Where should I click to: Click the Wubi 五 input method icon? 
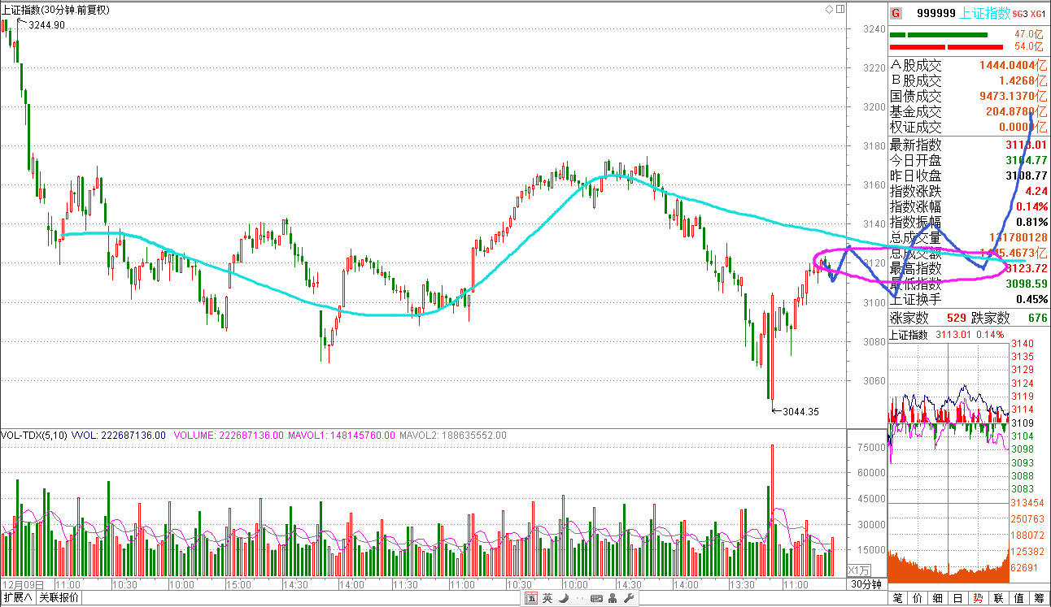click(x=530, y=599)
